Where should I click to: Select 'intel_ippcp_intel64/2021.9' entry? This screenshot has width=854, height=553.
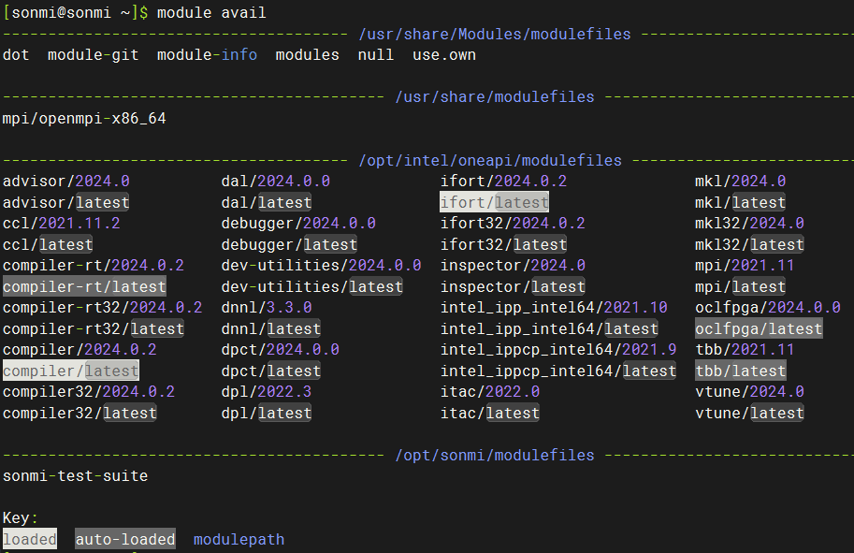pyautogui.click(x=558, y=349)
